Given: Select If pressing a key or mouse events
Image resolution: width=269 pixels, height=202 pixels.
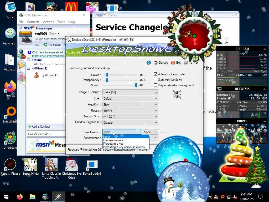Looking at the screenshot, I should click(126, 147).
